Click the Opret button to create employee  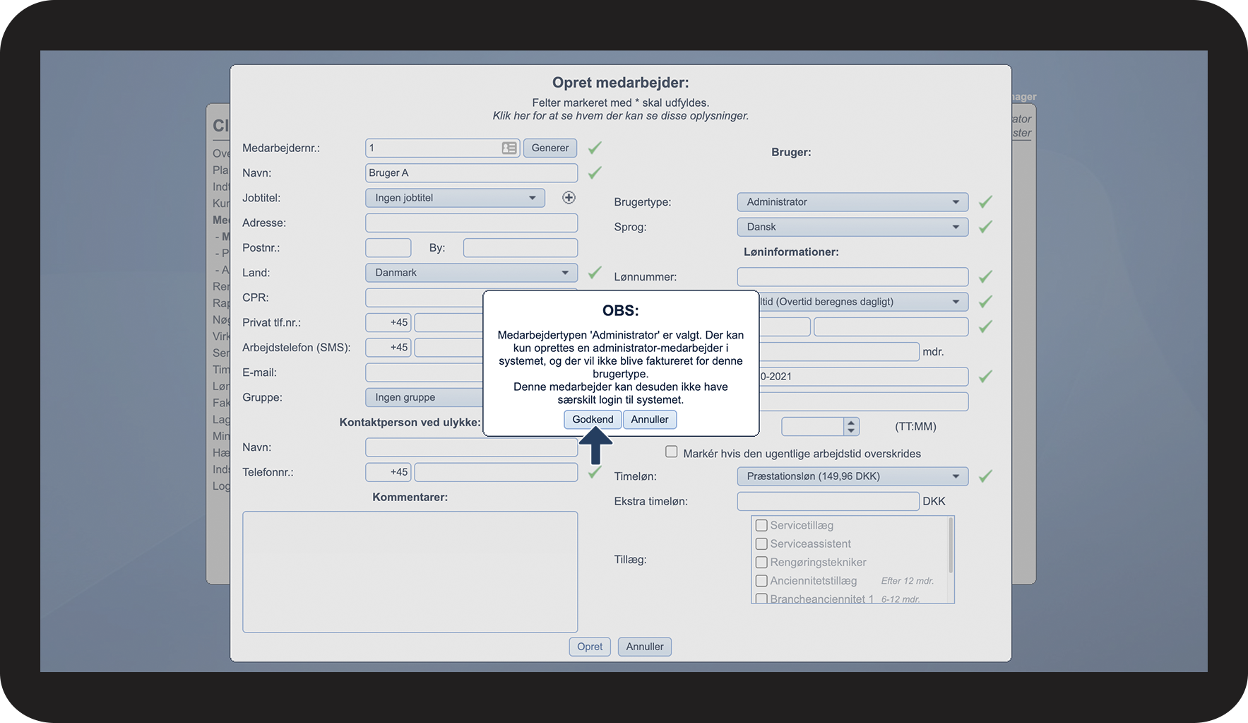(590, 647)
